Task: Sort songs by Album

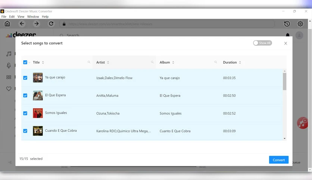Action: tap(173, 62)
